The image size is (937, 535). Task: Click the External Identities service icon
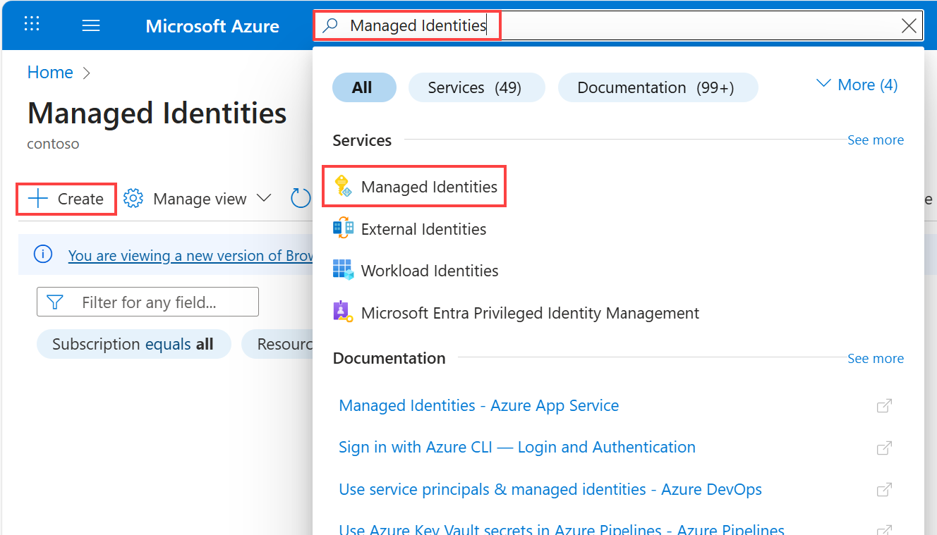point(343,229)
